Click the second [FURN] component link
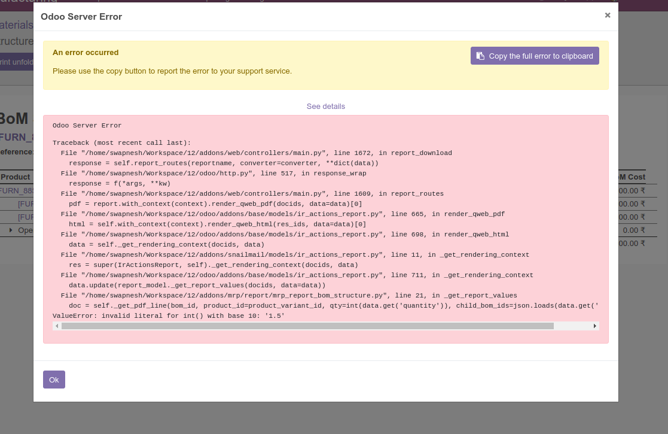 click(26, 217)
